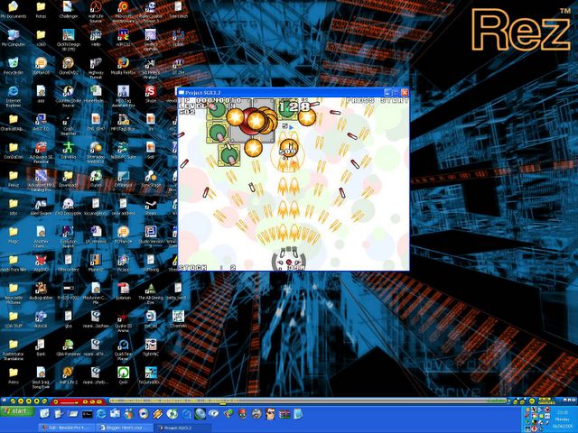Click the taskbar clock showing Monday
Image resolution: width=578 pixels, height=433 pixels.
click(562, 419)
